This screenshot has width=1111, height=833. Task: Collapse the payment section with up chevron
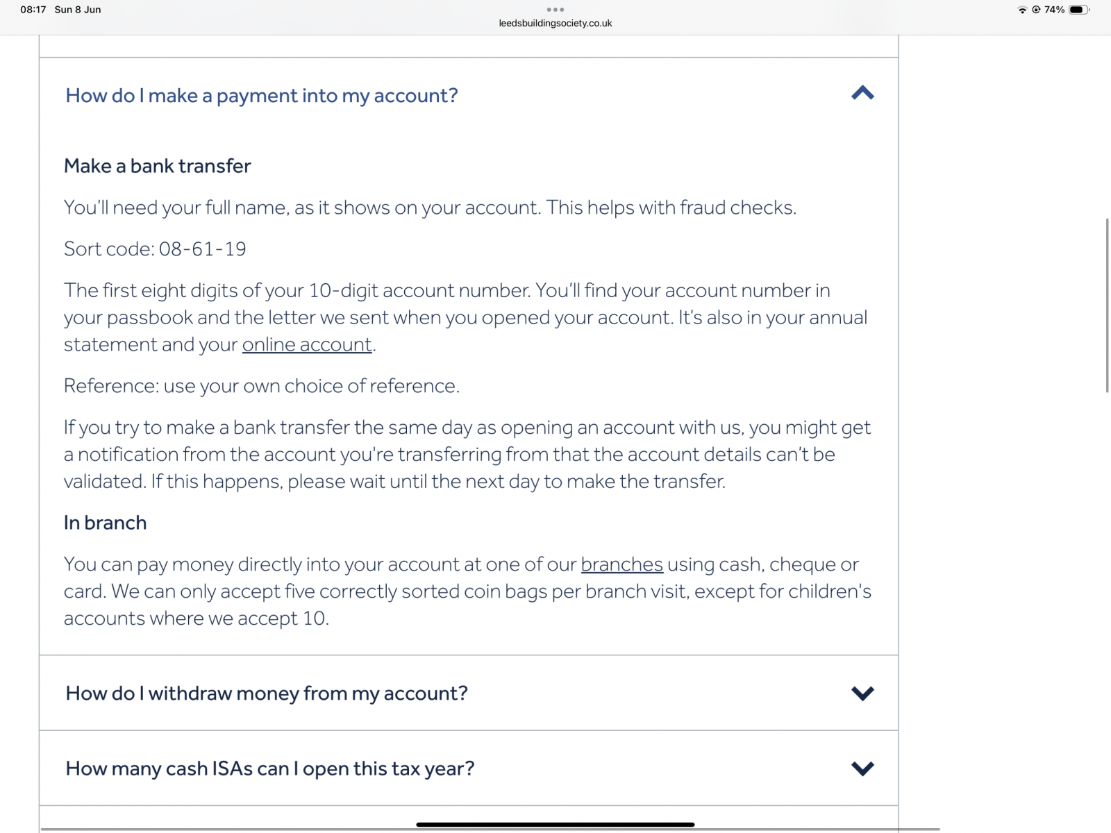(x=862, y=93)
